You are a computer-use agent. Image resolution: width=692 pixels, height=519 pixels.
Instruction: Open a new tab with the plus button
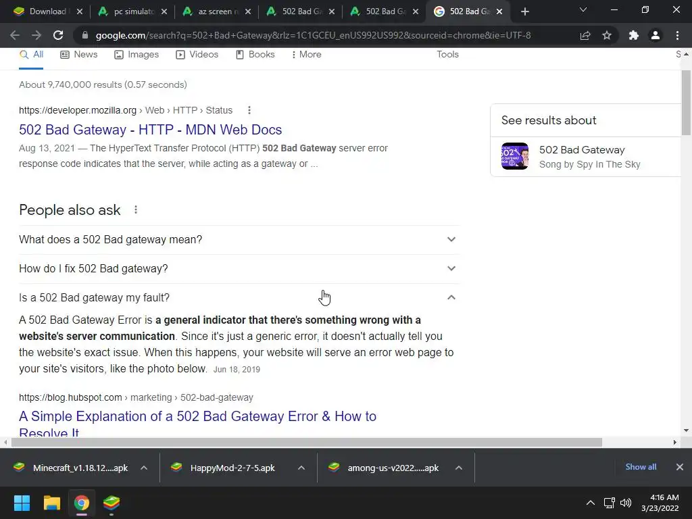pyautogui.click(x=524, y=12)
